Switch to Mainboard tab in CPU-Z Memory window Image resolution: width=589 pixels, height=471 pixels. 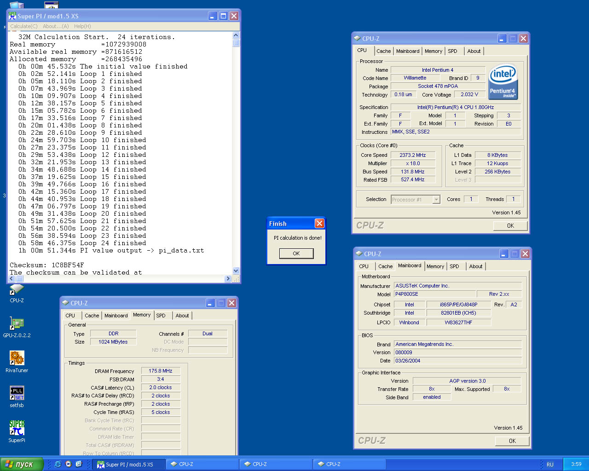pos(116,316)
